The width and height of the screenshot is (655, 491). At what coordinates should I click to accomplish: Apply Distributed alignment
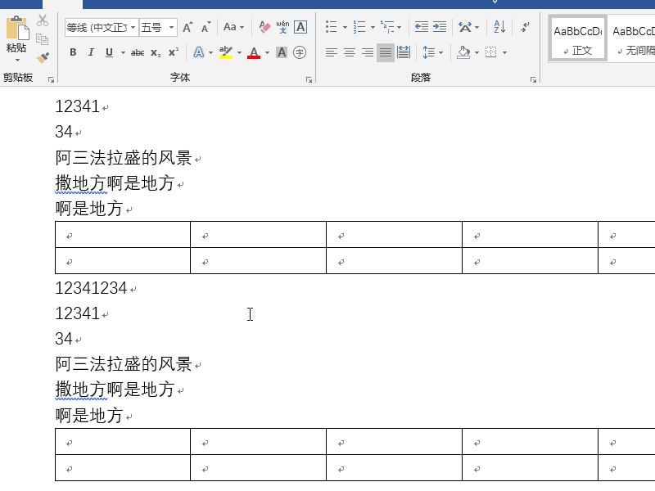[x=404, y=52]
